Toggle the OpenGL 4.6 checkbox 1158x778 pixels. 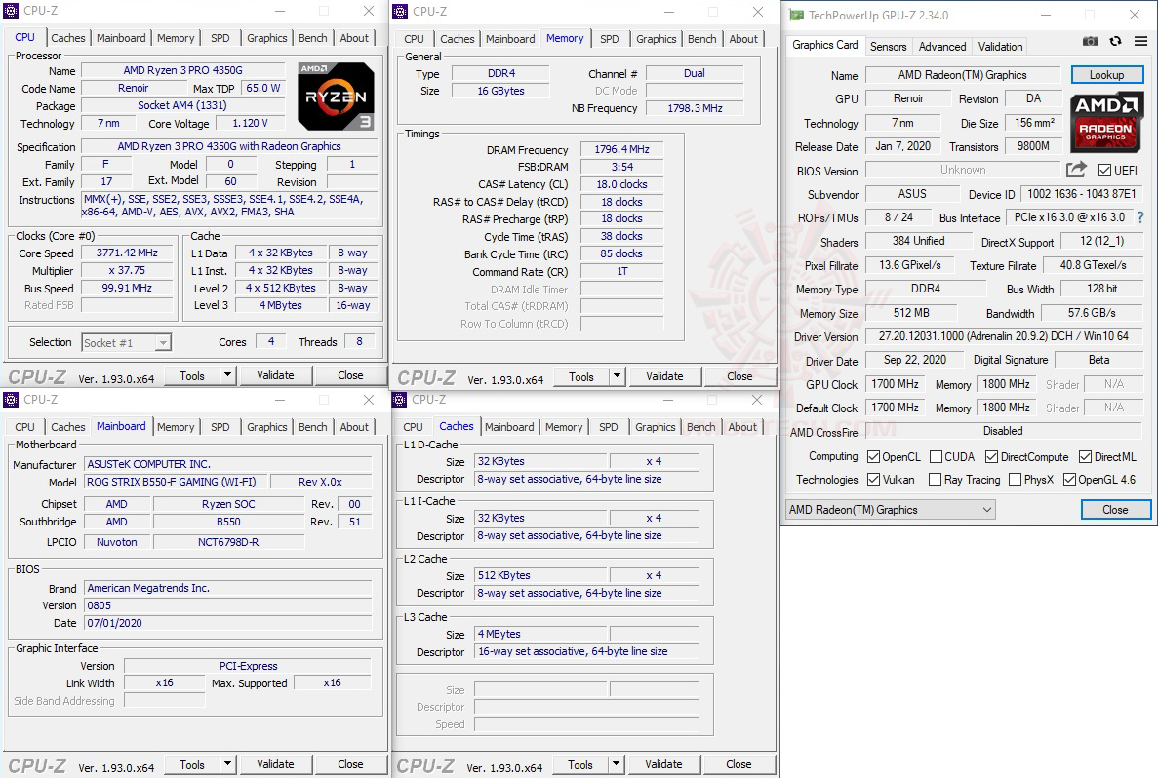pyautogui.click(x=1069, y=479)
